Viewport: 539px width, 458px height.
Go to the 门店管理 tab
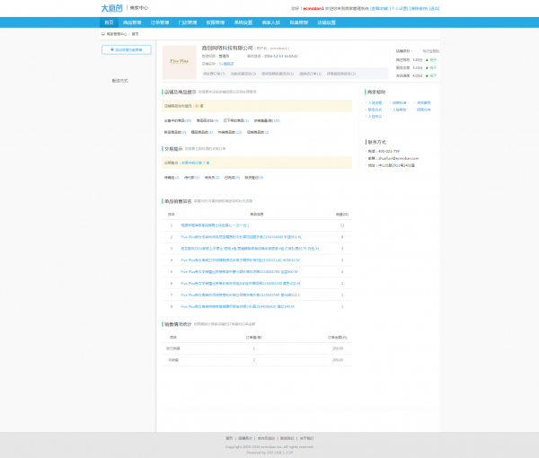[x=188, y=22]
